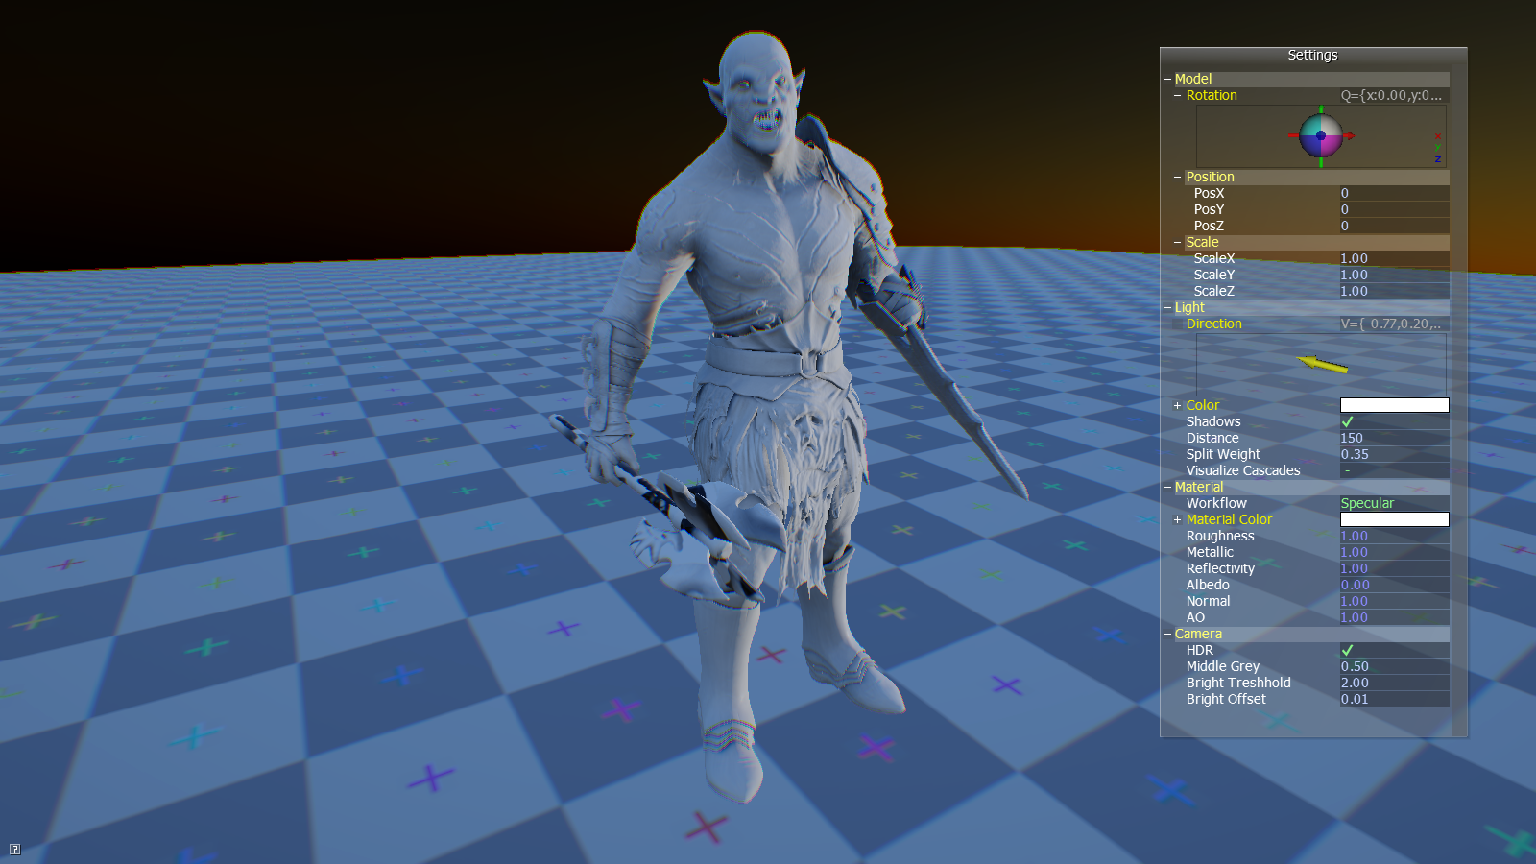Click the Distance value 150
Image resolution: width=1536 pixels, height=864 pixels.
click(1394, 438)
